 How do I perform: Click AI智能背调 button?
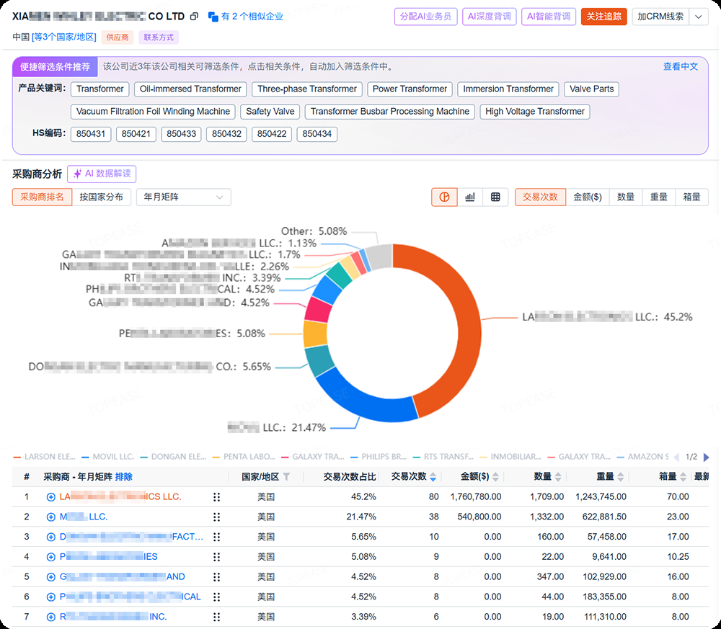point(549,17)
